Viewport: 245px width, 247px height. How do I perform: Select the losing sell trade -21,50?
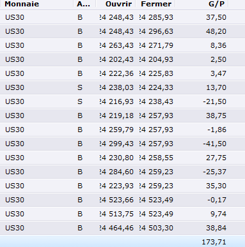[122, 101]
